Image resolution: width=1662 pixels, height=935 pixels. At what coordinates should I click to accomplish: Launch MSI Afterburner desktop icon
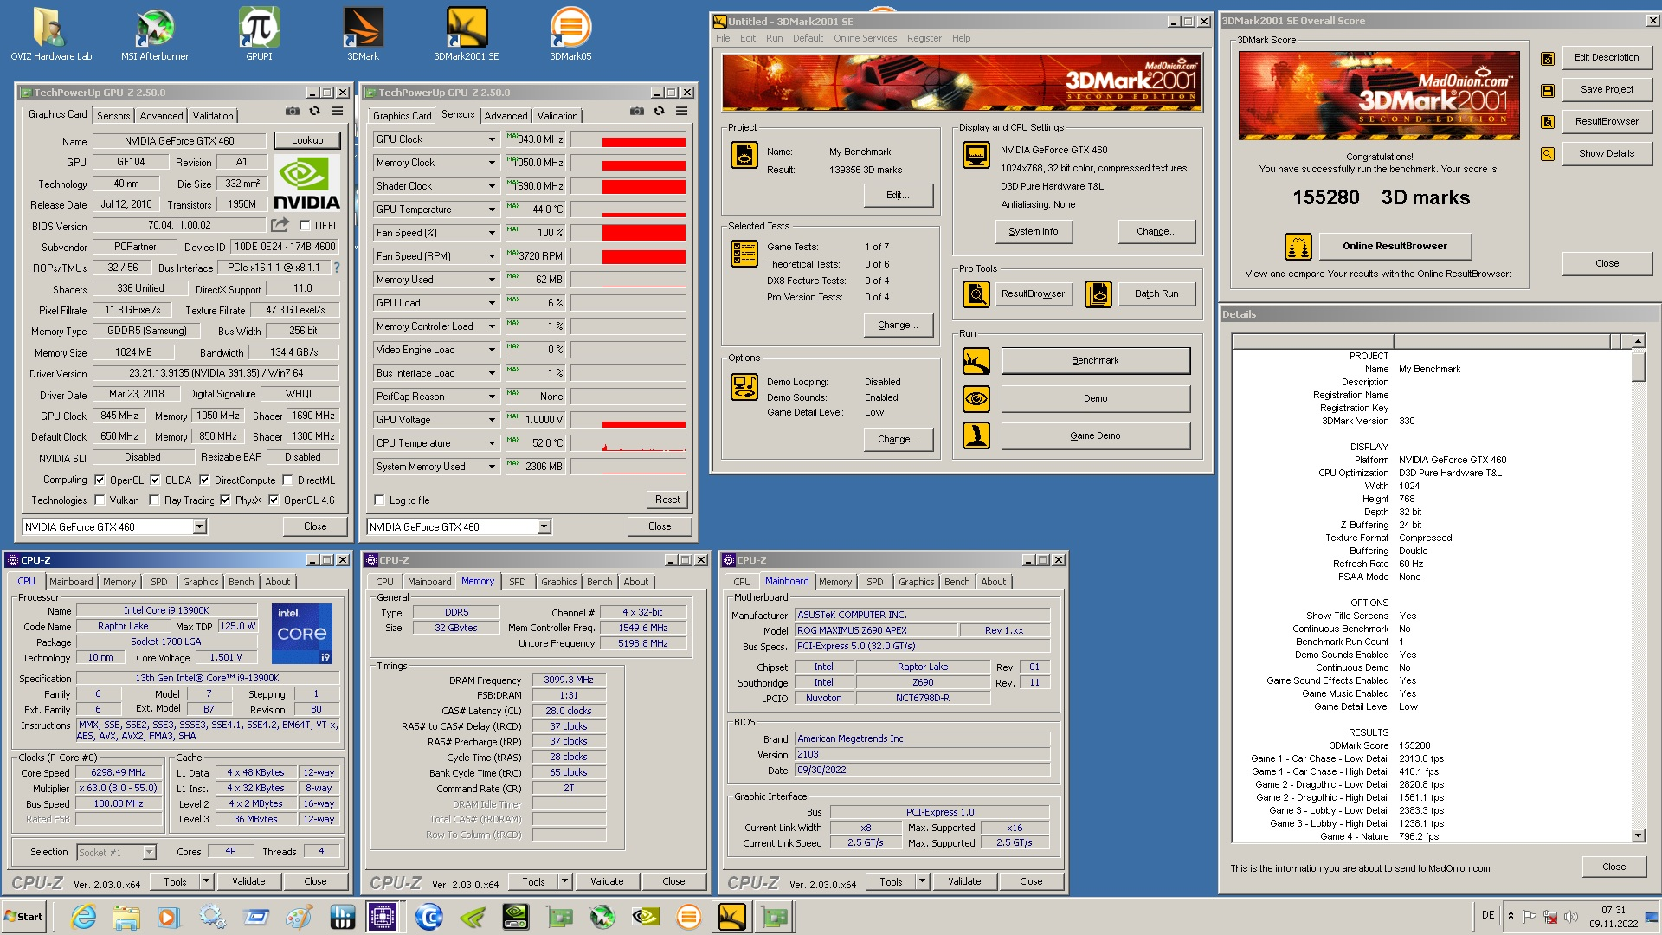(155, 35)
